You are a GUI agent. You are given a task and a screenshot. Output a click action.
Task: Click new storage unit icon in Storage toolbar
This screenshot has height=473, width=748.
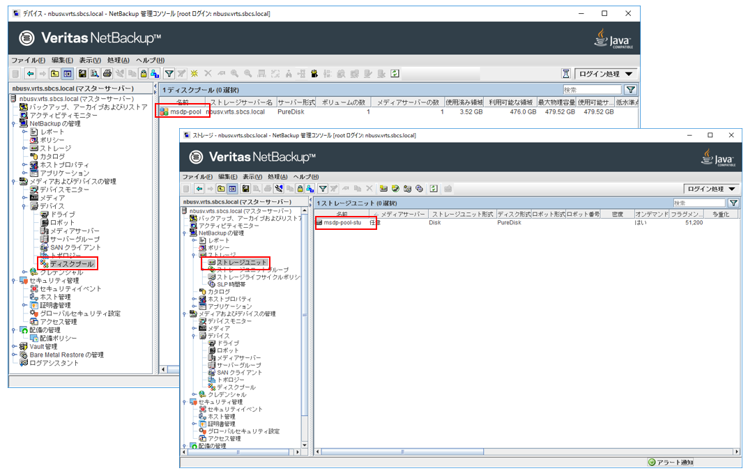point(383,189)
